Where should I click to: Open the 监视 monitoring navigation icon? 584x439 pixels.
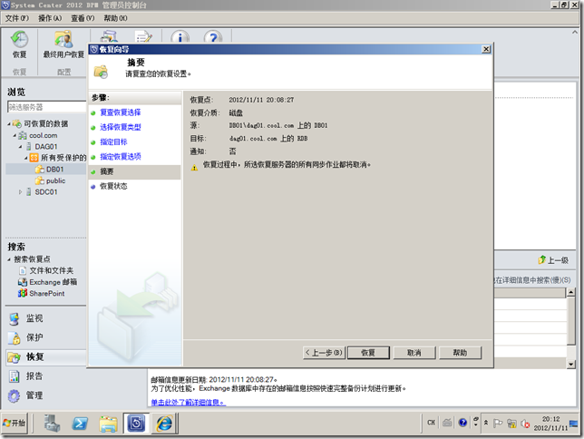click(15, 318)
